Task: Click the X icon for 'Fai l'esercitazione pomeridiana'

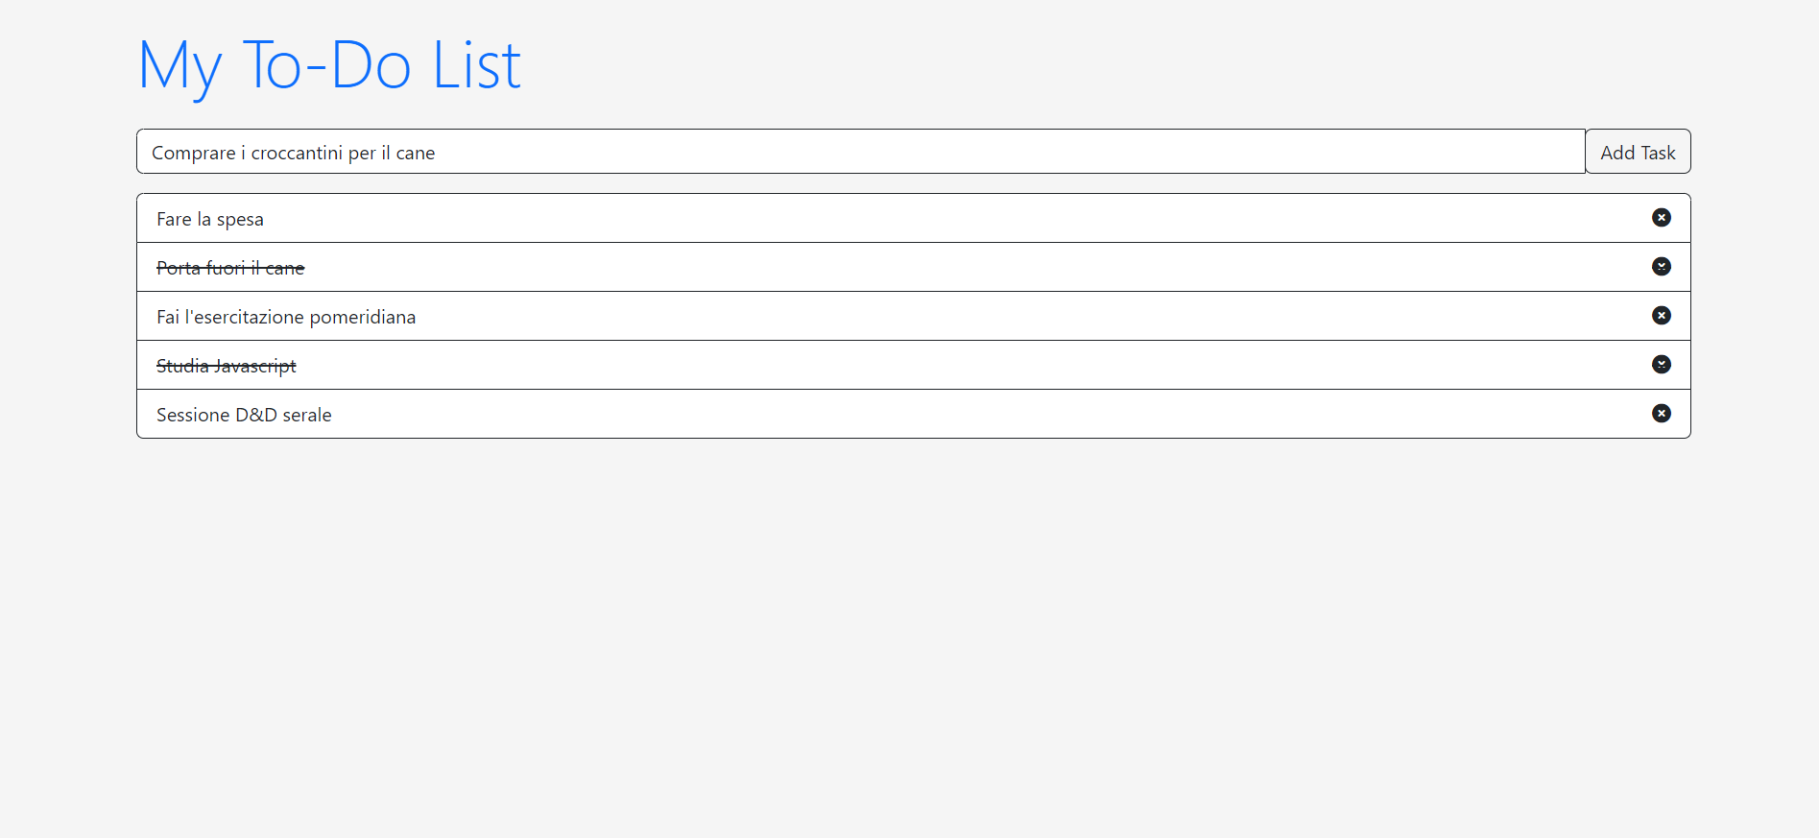Action: (x=1661, y=316)
